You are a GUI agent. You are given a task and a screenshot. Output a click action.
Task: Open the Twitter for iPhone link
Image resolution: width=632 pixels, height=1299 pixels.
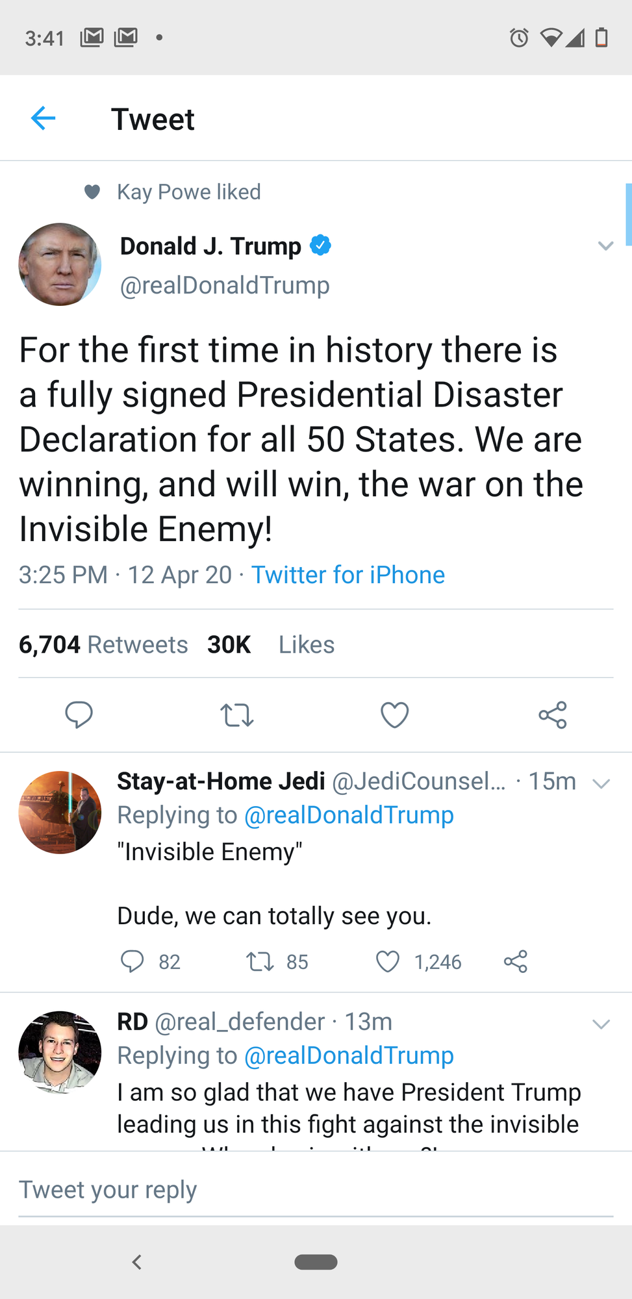pos(348,575)
